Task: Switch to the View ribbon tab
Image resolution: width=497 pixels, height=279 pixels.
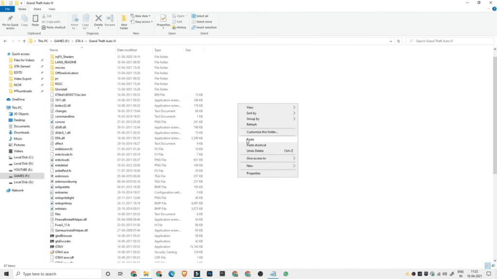Action: (x=52, y=9)
